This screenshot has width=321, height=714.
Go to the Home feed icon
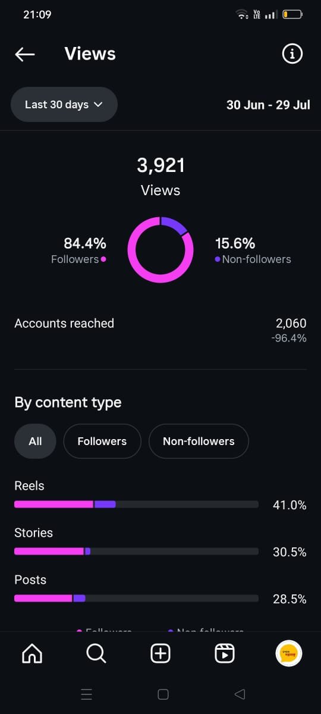[32, 654]
